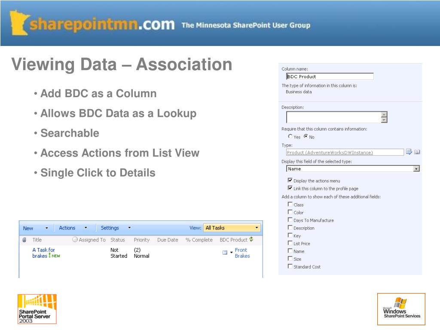440x330 pixels.
Task: Check the Standard Cost checkbox
Action: (290, 266)
